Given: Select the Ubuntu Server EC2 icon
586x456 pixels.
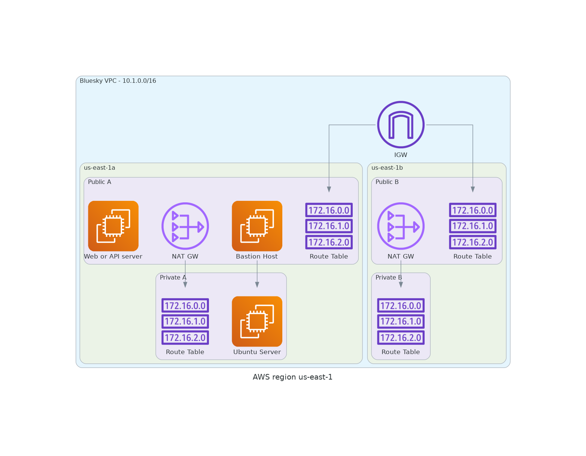Looking at the screenshot, I should (257, 321).
